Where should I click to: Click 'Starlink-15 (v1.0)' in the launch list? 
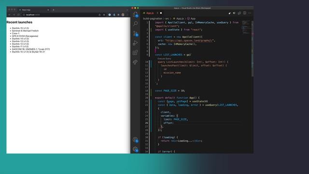click(20, 28)
